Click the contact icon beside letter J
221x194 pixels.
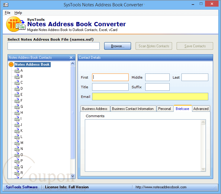[17, 125]
